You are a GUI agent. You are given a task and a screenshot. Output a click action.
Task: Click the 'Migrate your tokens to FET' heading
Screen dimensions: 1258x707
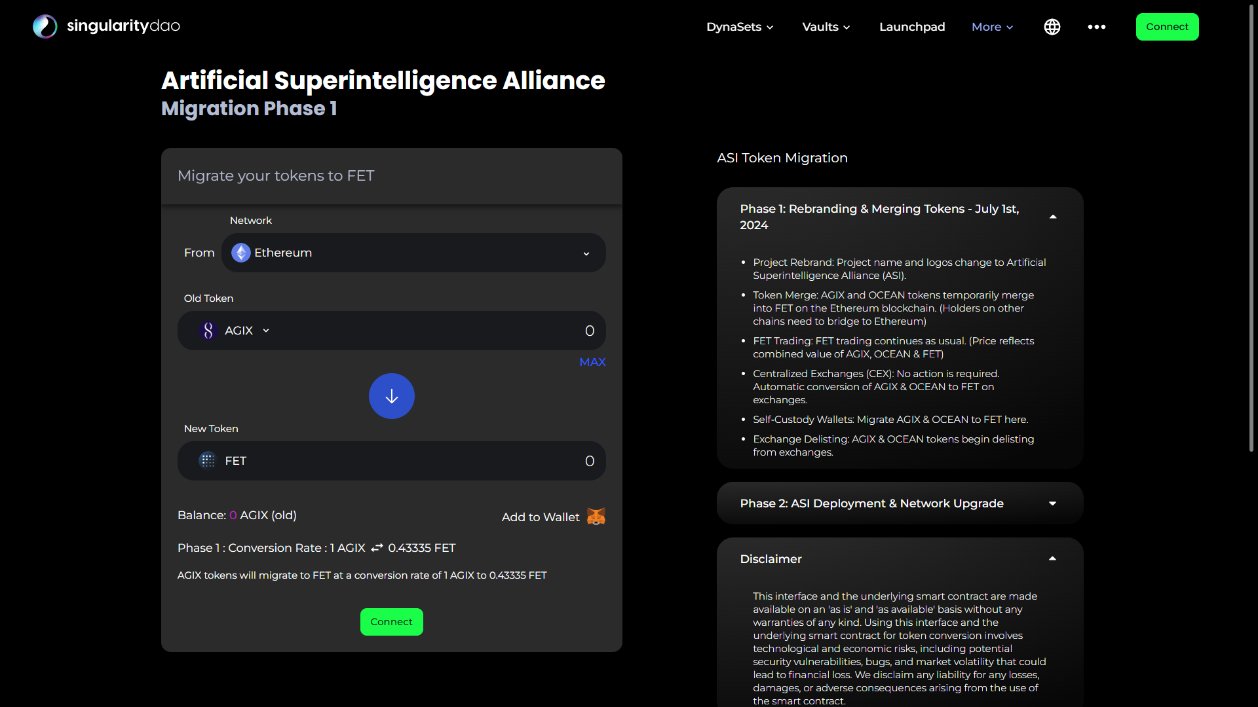[x=276, y=176]
